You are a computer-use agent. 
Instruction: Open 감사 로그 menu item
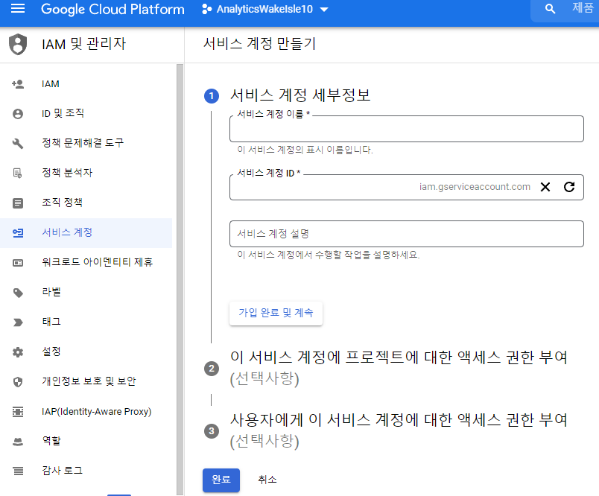tap(62, 471)
